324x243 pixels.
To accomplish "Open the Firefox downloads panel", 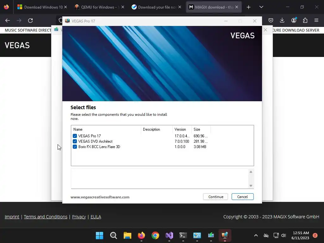I will click(282, 20).
